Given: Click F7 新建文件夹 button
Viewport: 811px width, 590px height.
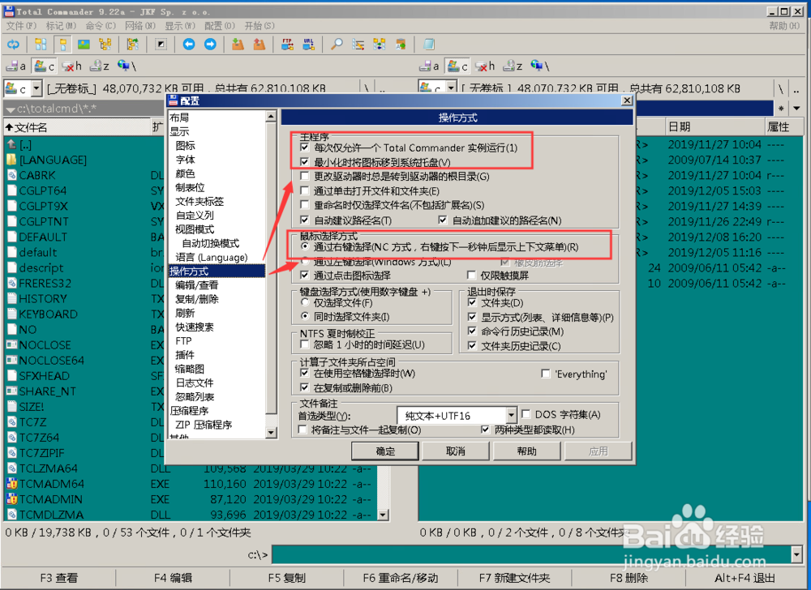Looking at the screenshot, I should coord(515,578).
